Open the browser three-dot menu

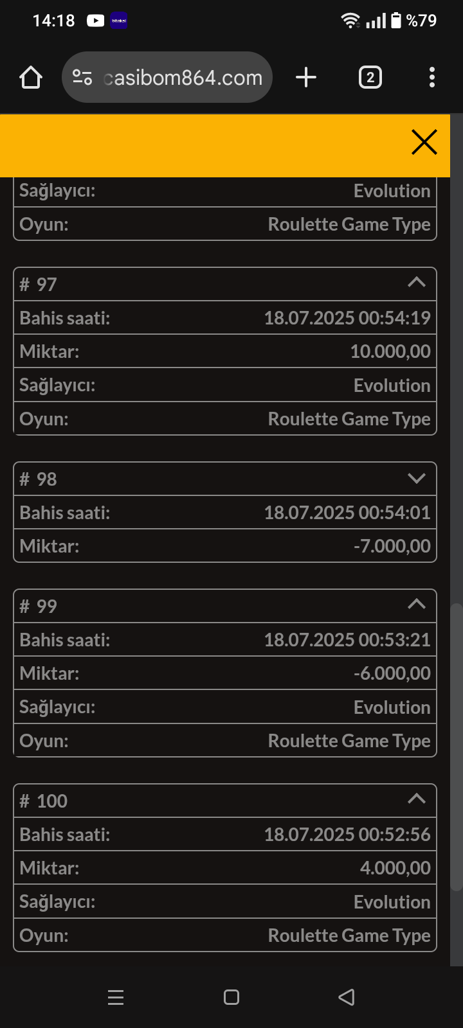pyautogui.click(x=431, y=78)
